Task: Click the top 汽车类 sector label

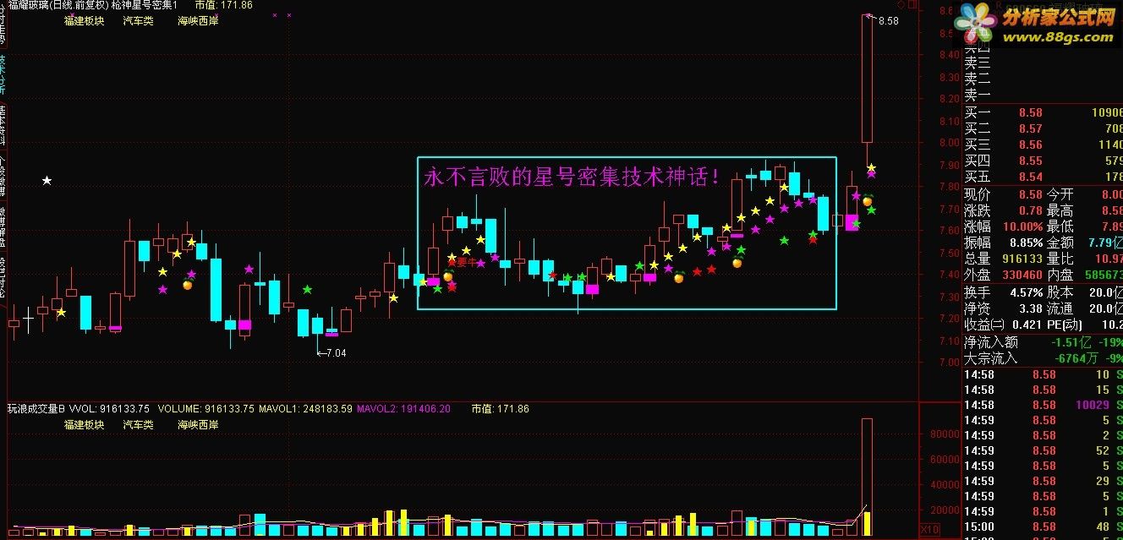Action: pyautogui.click(x=139, y=20)
